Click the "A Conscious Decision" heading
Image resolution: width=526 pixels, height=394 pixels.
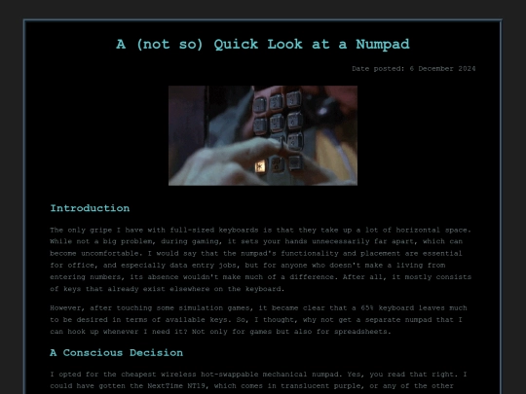click(117, 353)
